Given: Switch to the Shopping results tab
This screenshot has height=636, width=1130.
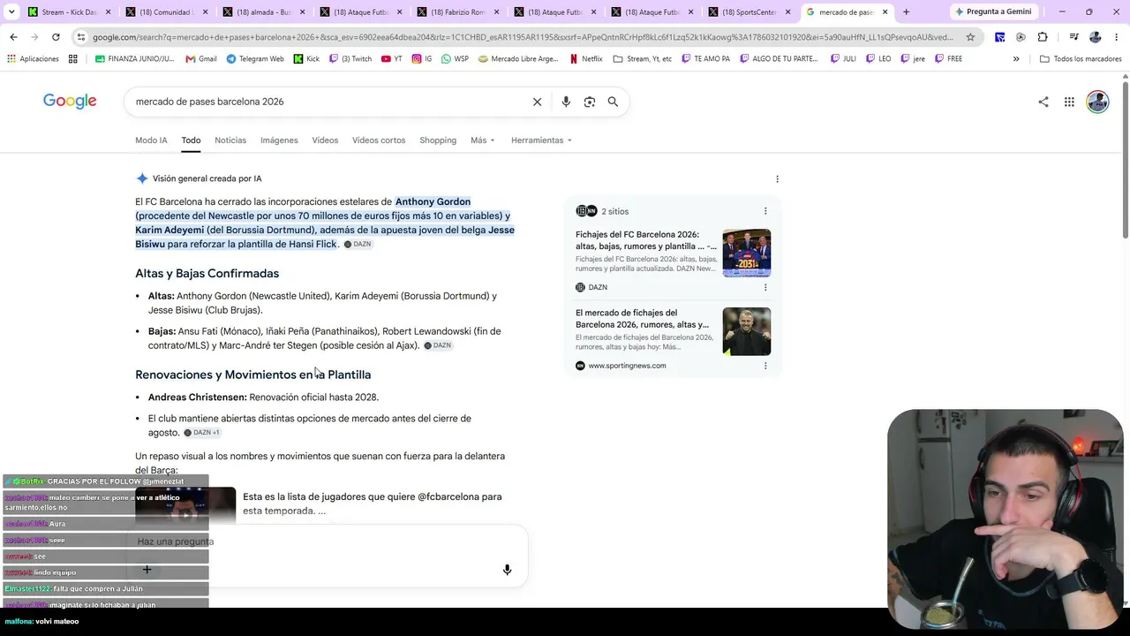Looking at the screenshot, I should coord(438,140).
